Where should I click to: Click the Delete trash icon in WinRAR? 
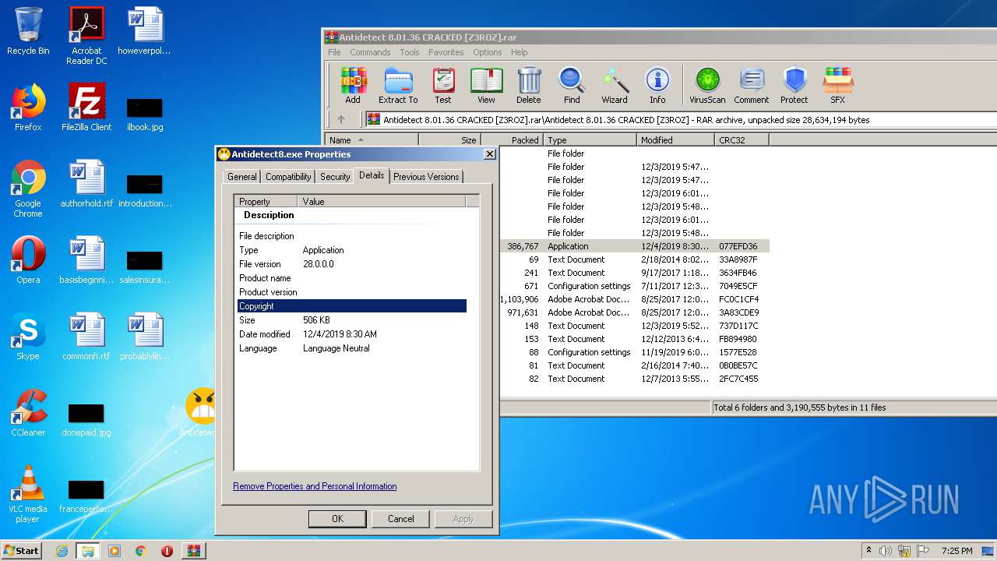(x=528, y=85)
